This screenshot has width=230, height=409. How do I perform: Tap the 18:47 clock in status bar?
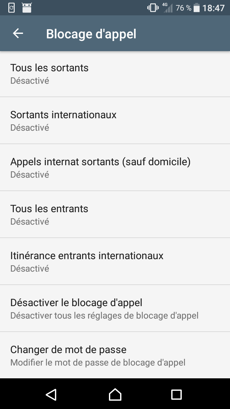[213, 8]
